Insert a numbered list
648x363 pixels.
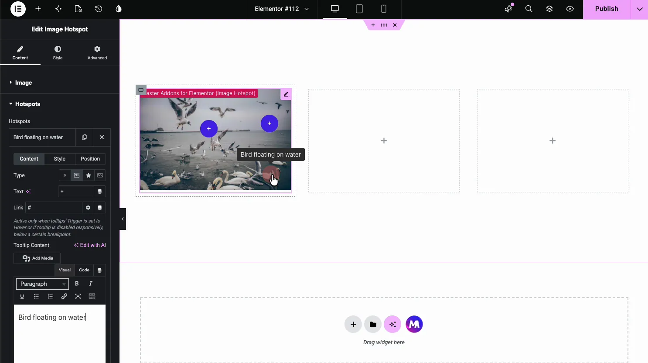(50, 297)
